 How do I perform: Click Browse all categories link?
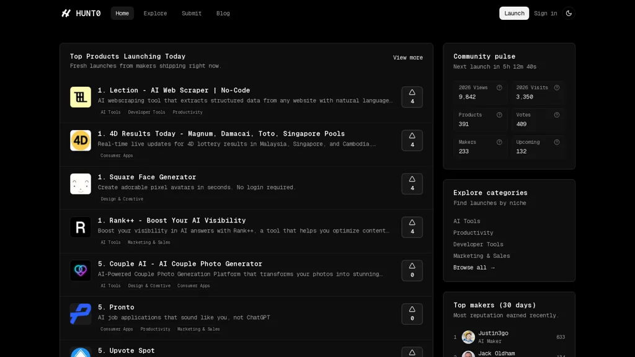(474, 268)
